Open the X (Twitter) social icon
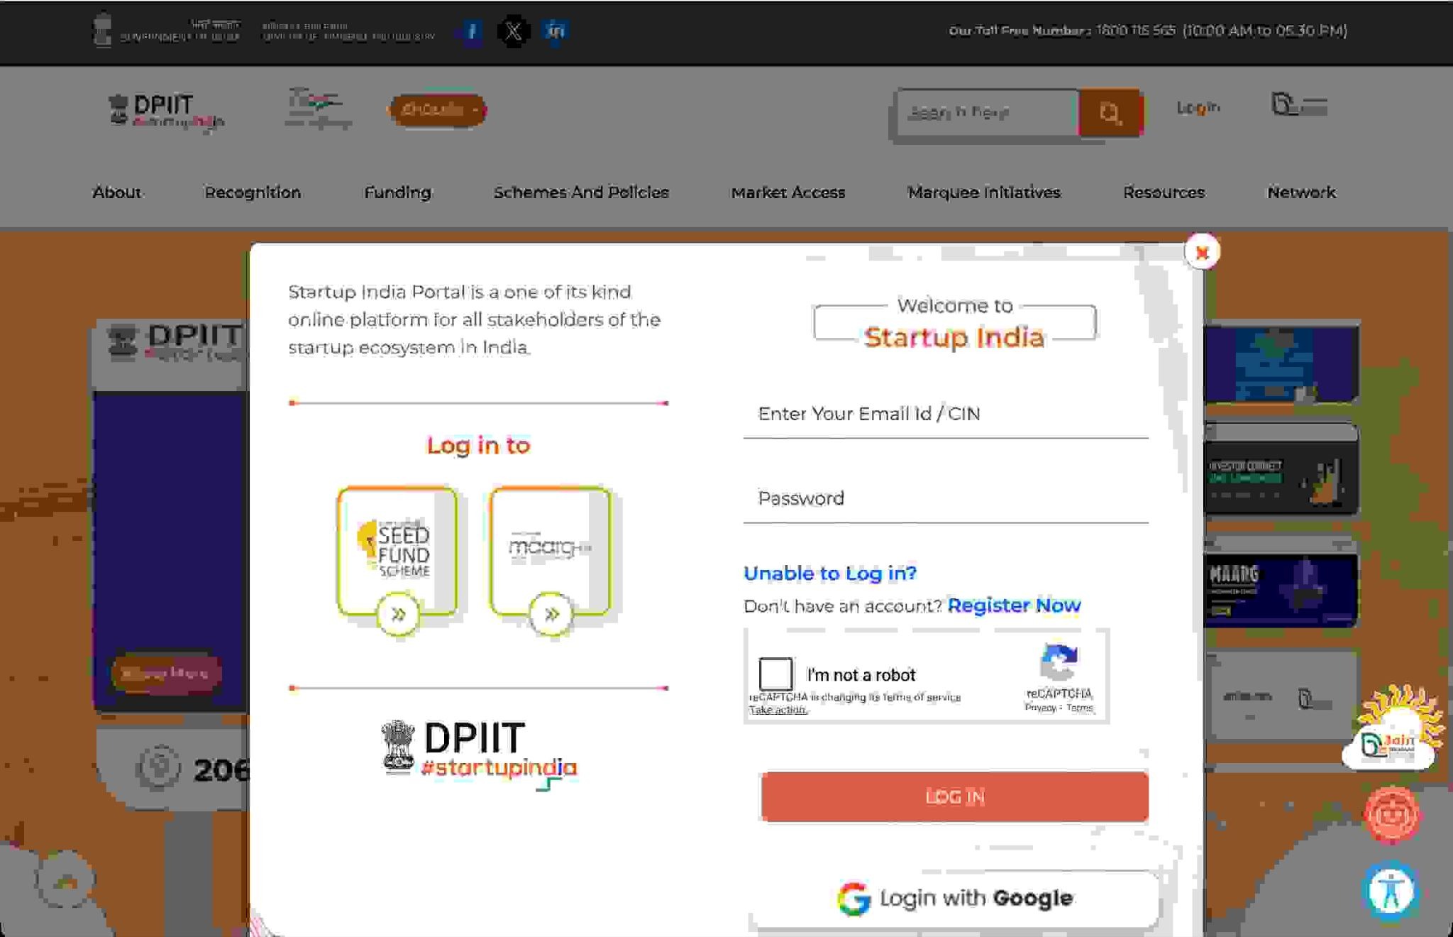Image resolution: width=1453 pixels, height=937 pixels. [514, 31]
